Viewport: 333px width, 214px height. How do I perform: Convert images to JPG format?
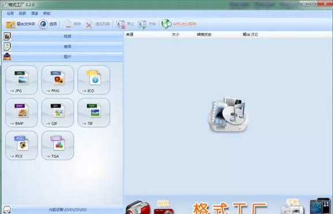pyautogui.click(x=21, y=80)
